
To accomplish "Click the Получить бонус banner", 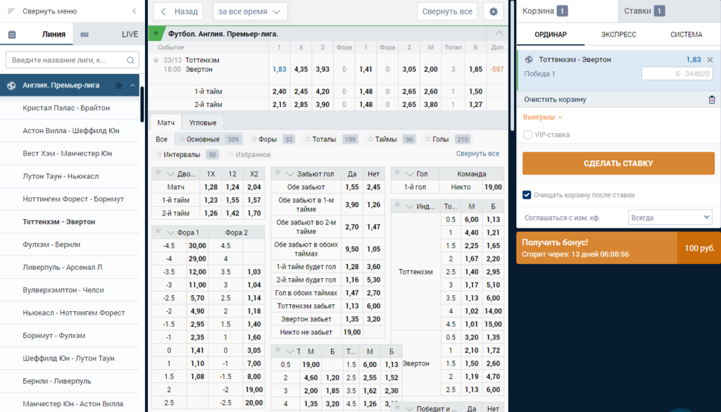I will tap(618, 248).
